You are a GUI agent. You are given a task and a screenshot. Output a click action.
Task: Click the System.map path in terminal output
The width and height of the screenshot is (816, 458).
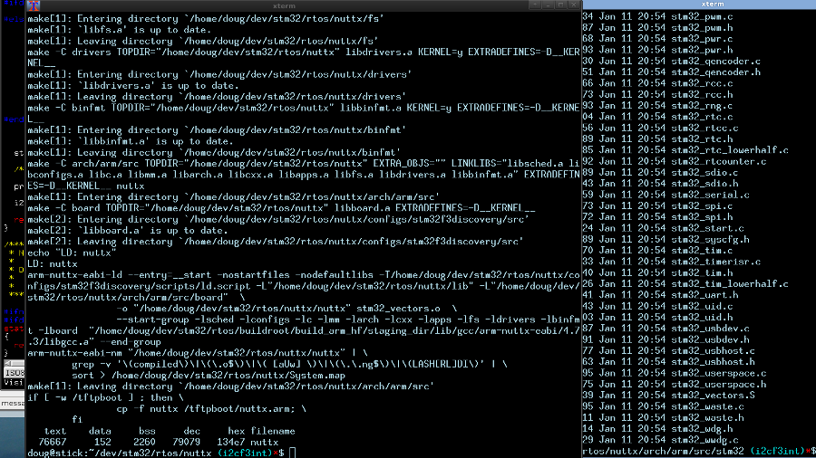pos(228,376)
